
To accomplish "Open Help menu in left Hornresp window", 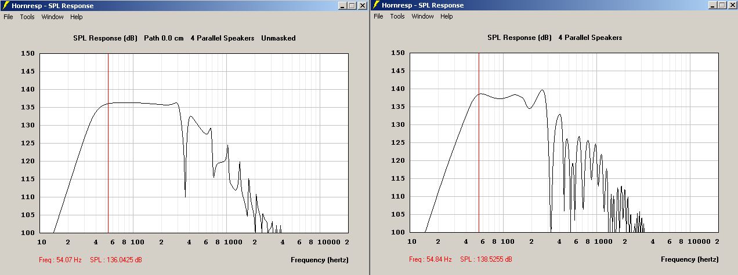I will point(77,17).
